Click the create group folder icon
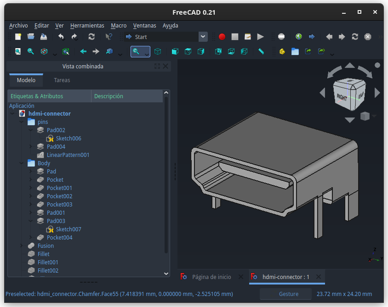388x307 pixels. click(295, 51)
